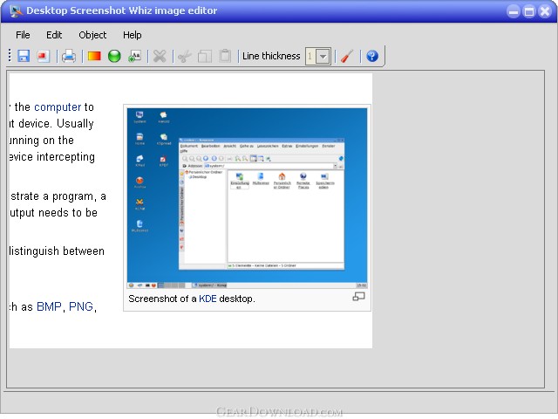The image size is (558, 419).
Task: Click the 'Screenshot of a' caption text
Action: click(162, 299)
